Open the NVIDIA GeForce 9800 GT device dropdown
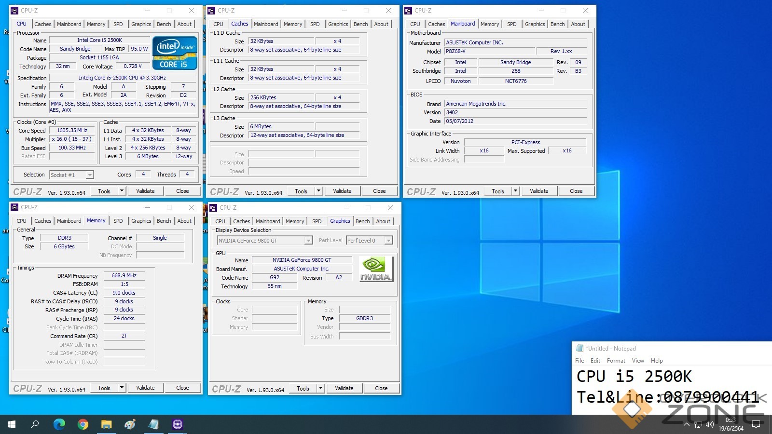The height and width of the screenshot is (434, 772). [308, 241]
